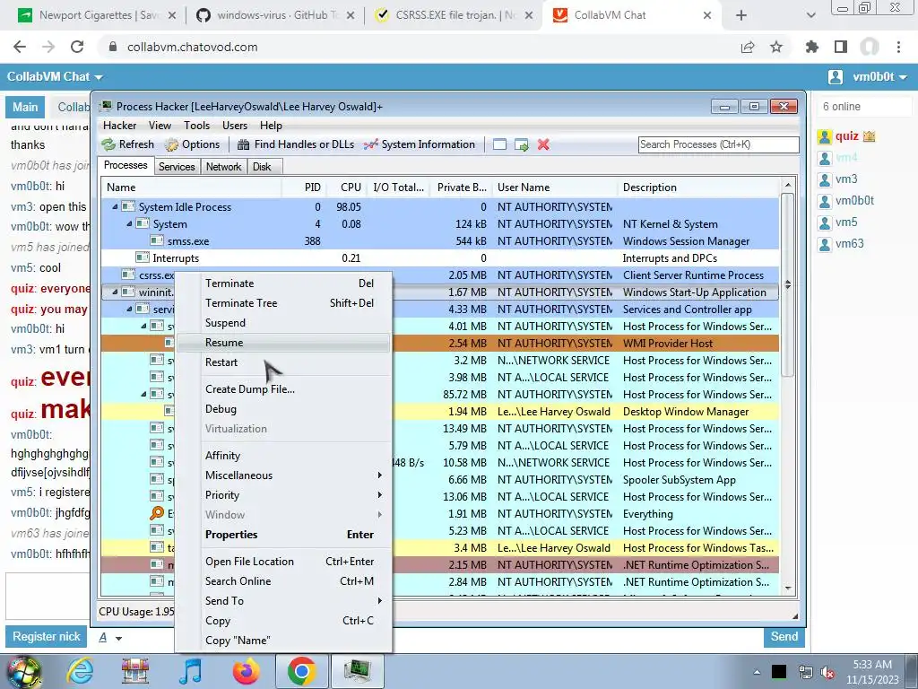
Task: Open Chrome side panel icon
Action: tap(841, 47)
